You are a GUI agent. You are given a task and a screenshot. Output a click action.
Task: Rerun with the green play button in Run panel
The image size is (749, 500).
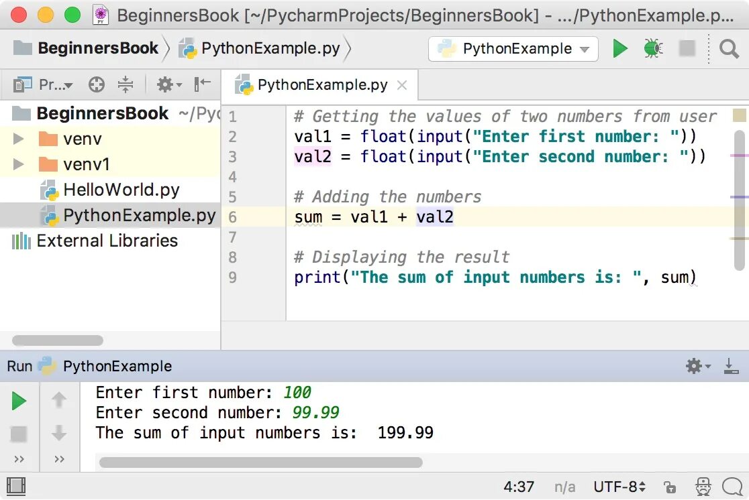tap(19, 401)
